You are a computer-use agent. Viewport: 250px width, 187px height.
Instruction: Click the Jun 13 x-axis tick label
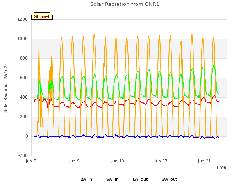click(x=118, y=161)
